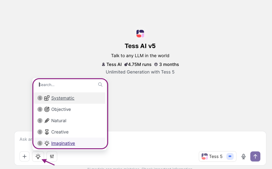Click the globe icon before 3 months
272x169 pixels.
tap(156, 64)
